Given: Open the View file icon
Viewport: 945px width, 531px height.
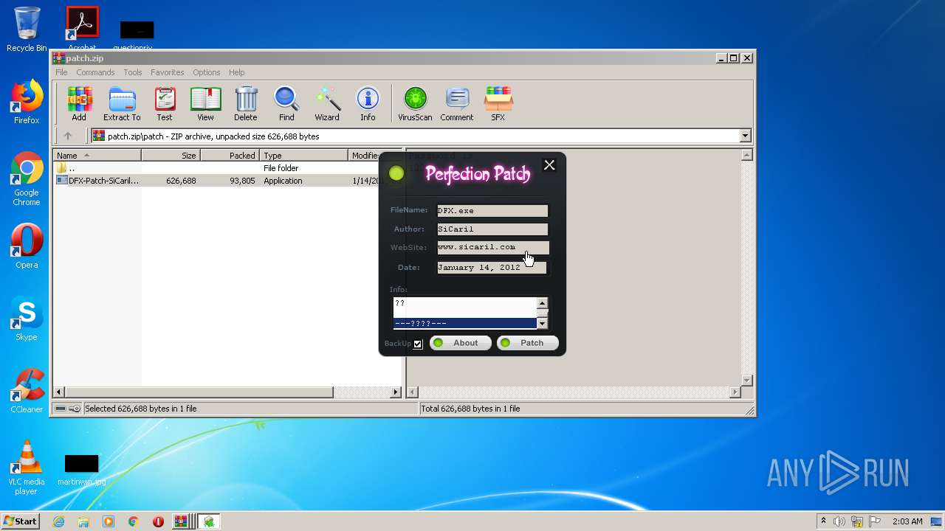Looking at the screenshot, I should coord(205,103).
